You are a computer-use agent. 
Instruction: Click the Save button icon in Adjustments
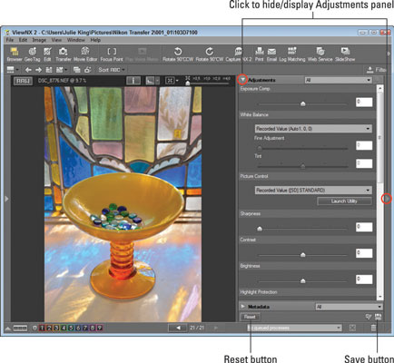(x=378, y=317)
